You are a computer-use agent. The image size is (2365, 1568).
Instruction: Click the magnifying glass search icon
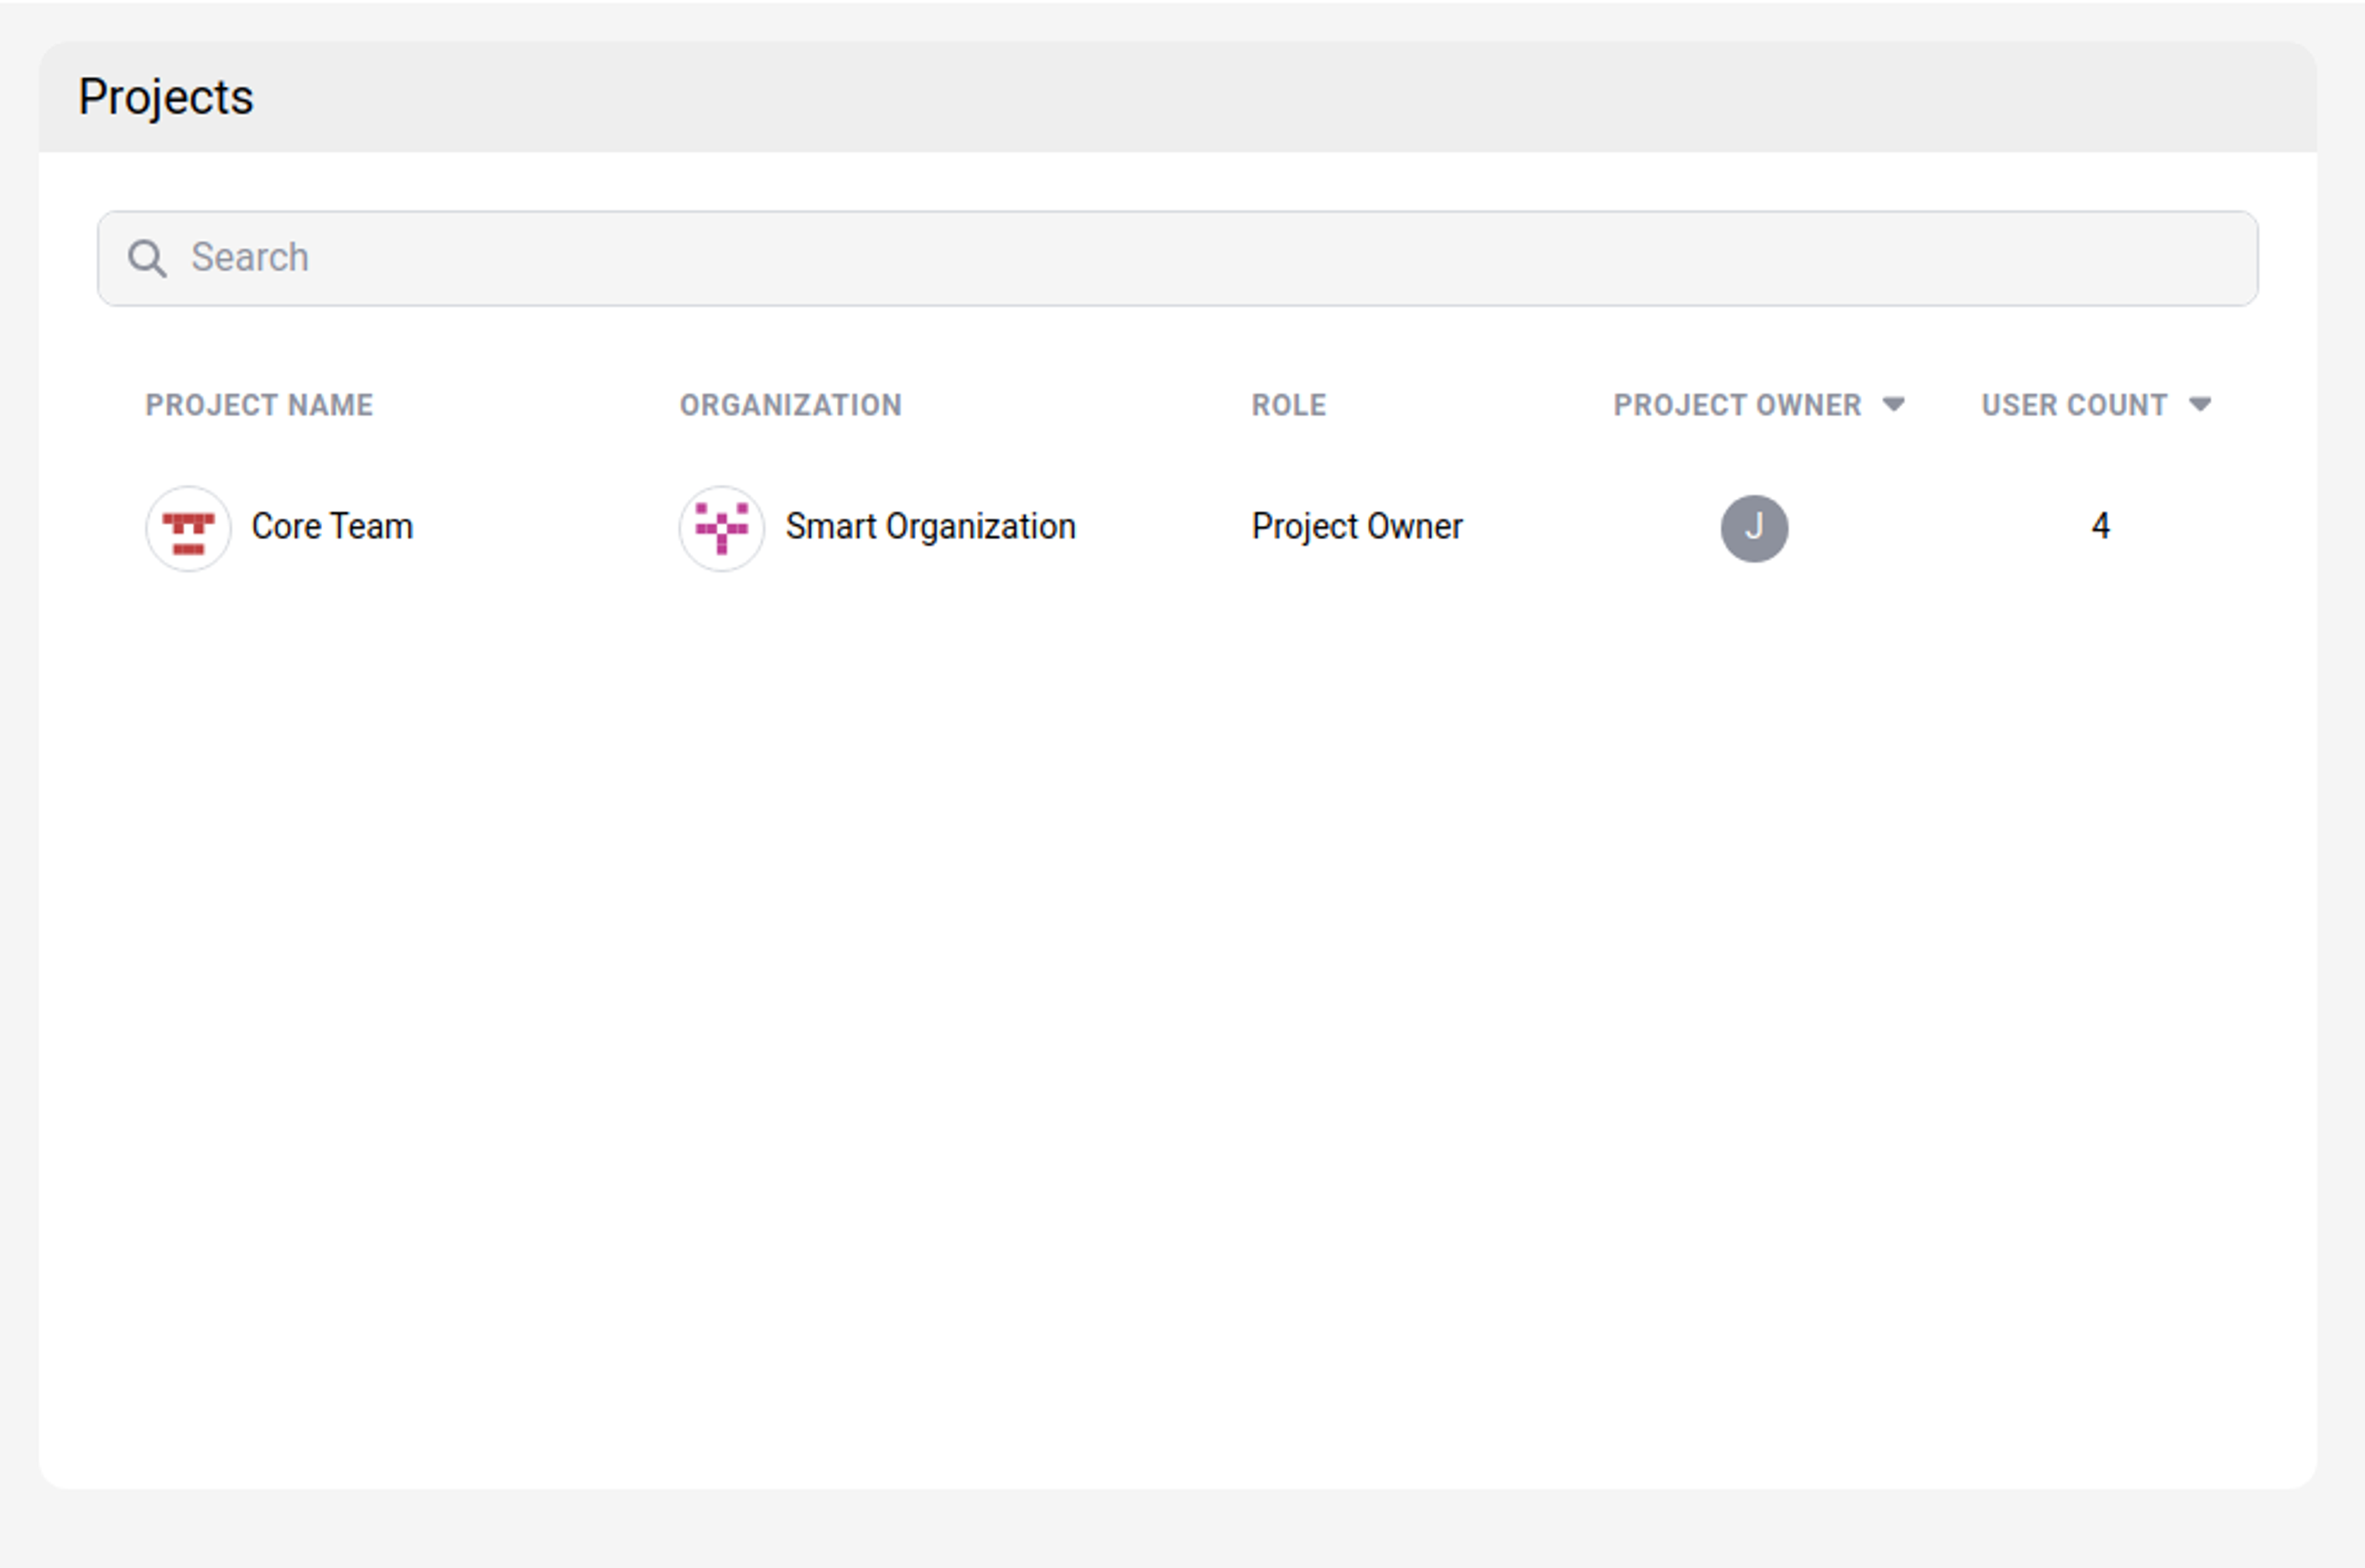click(147, 258)
